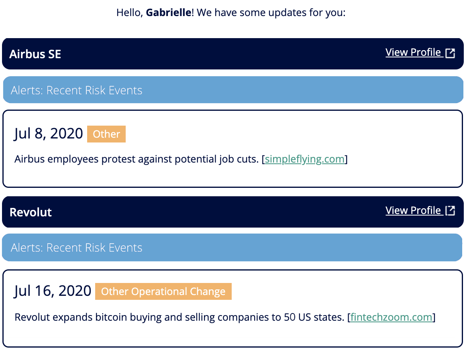This screenshot has width=465, height=350.
Task: Click View Profile link for Airbus SE
Action: click(x=413, y=53)
